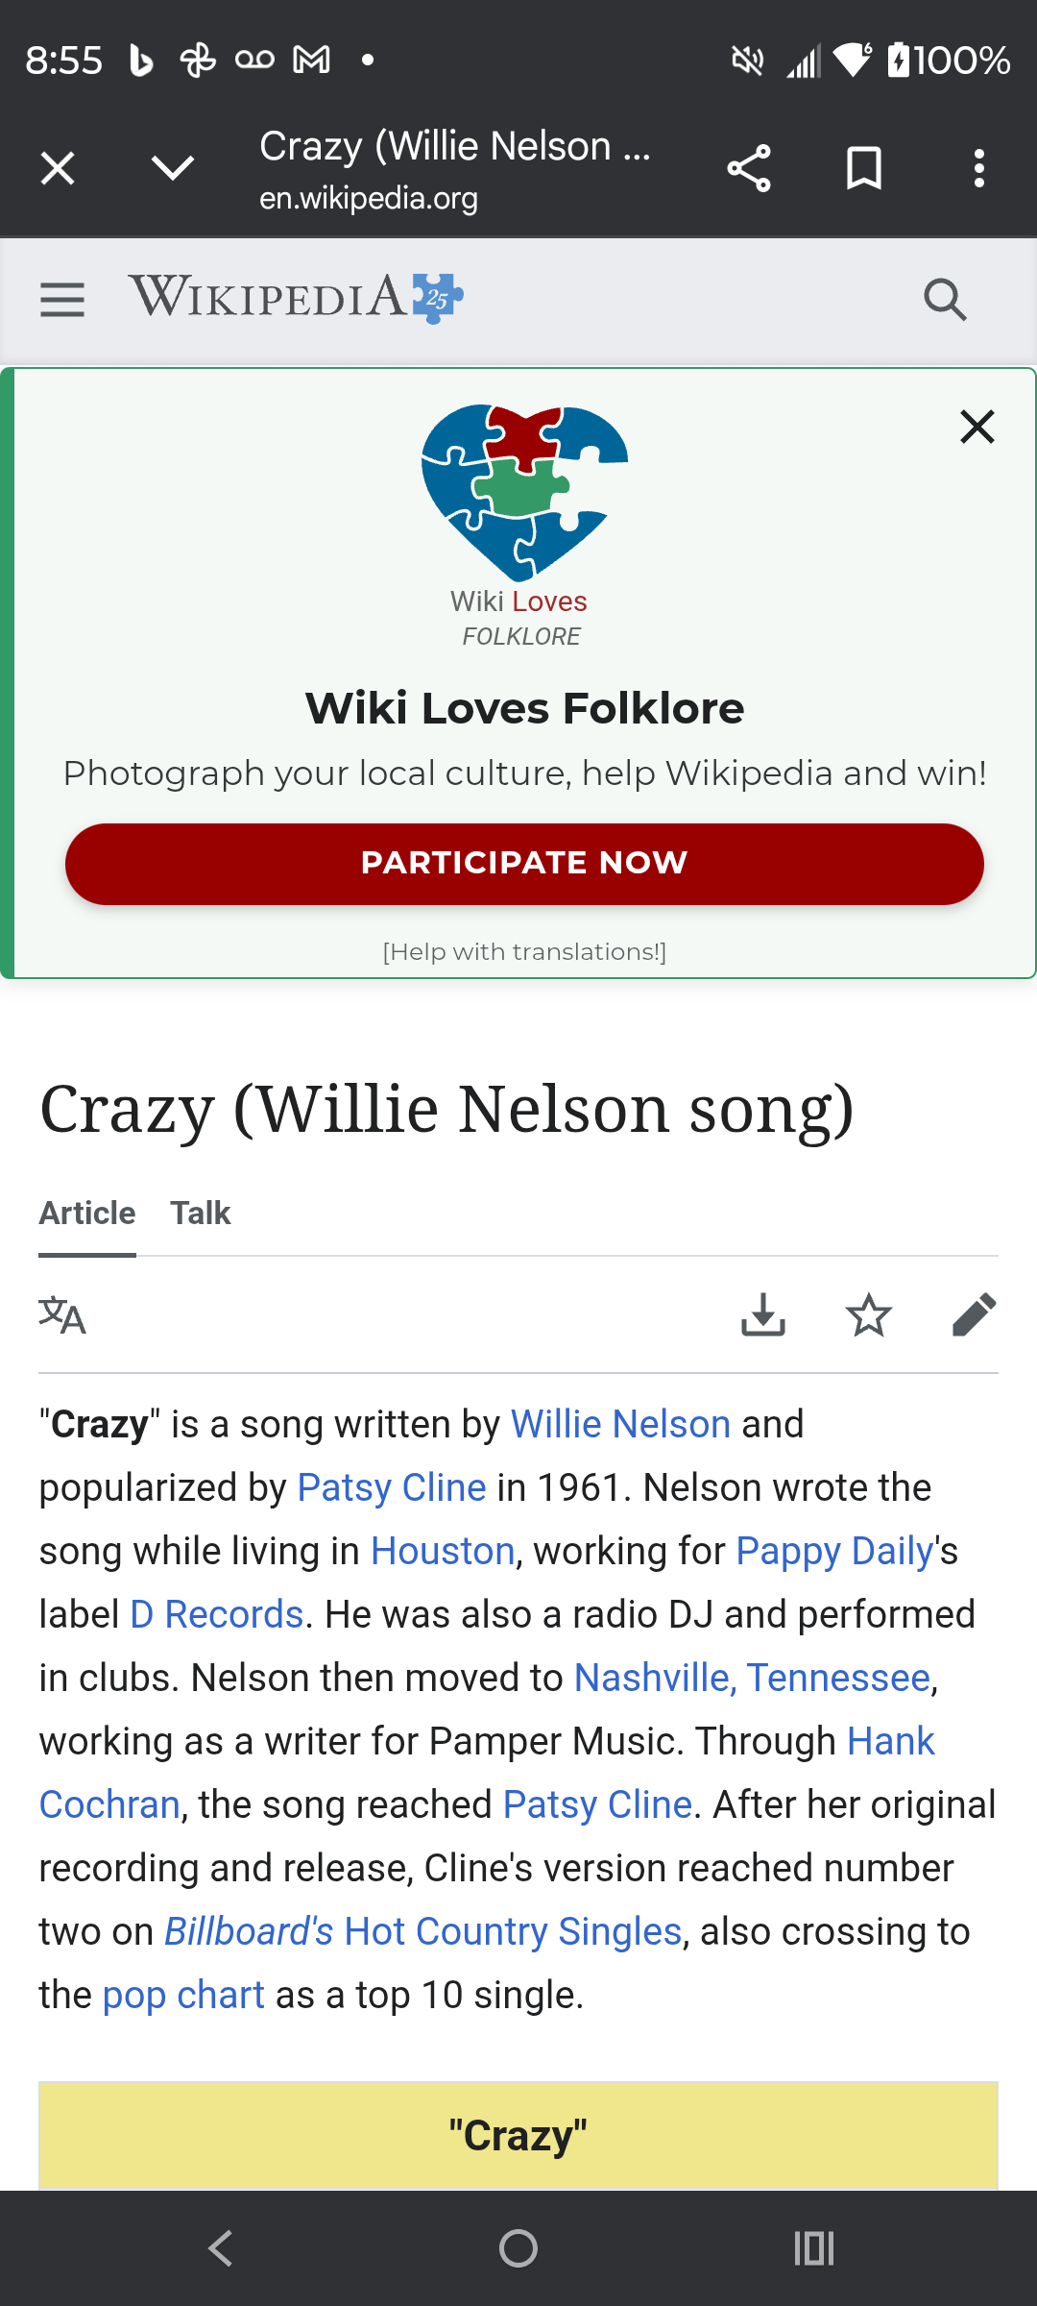1037x2306 pixels.
Task: Tap the Wikipedia search magnifier icon
Action: coord(945,300)
